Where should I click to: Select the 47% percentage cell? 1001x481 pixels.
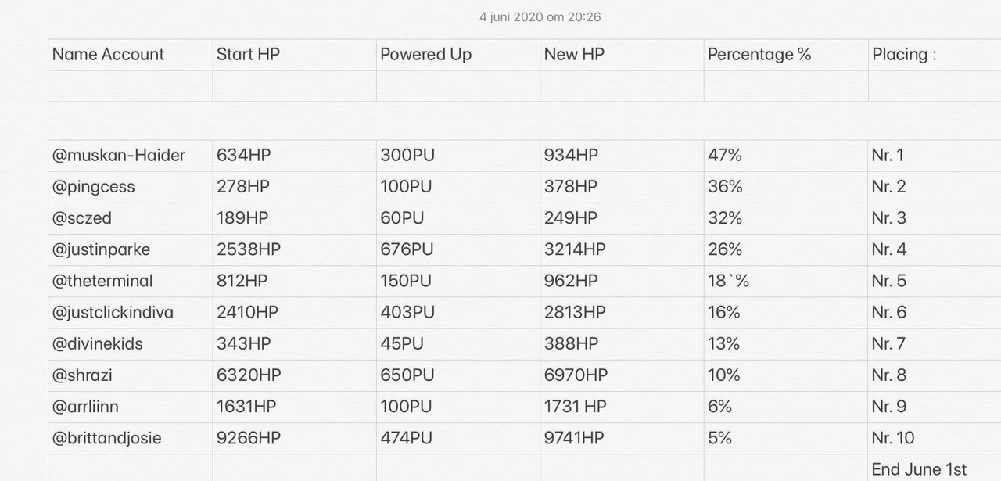tap(786, 156)
